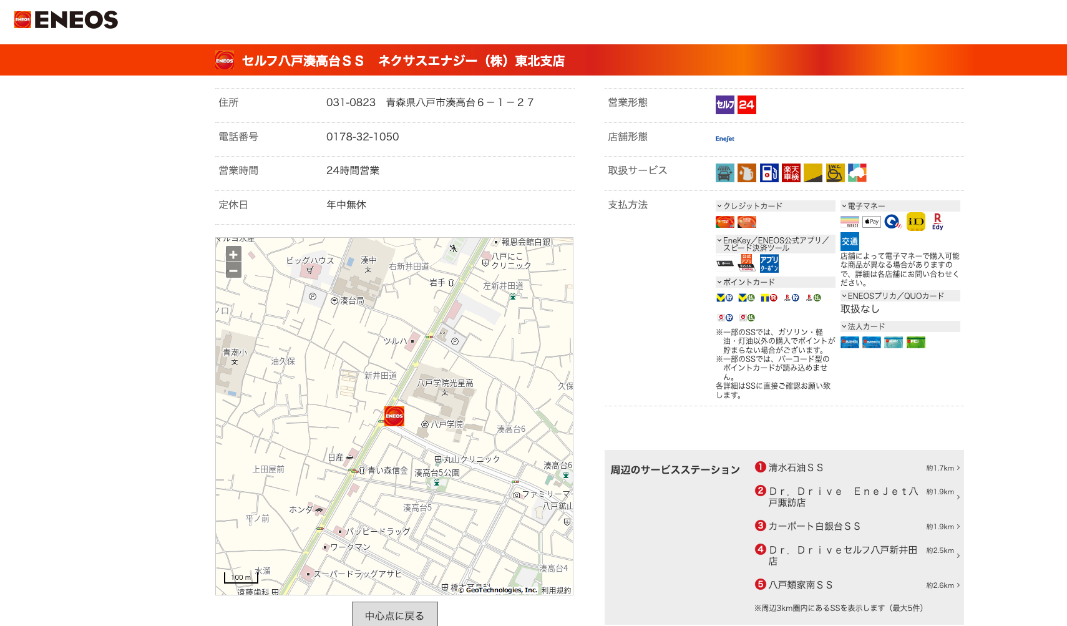Click the Rakuten Edy icon
This screenshot has height=626, width=1067.
(938, 222)
